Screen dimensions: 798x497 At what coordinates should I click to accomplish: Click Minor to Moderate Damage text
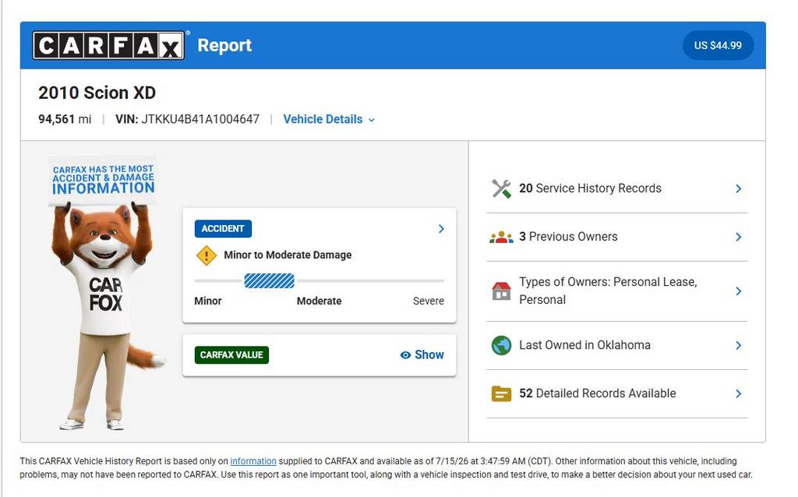288,256
